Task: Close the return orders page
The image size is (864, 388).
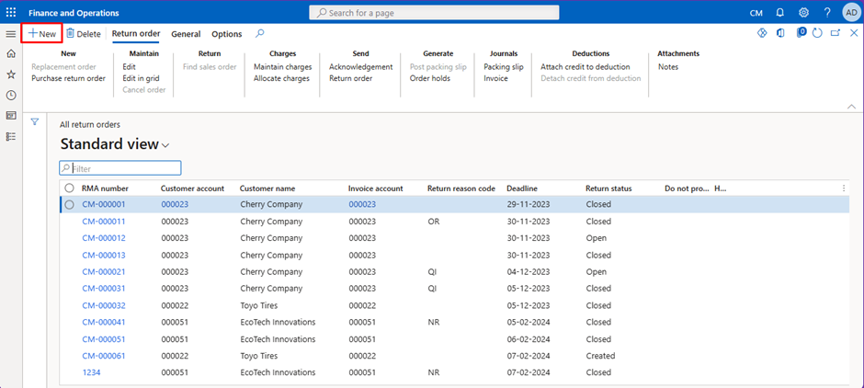Action: pos(854,33)
